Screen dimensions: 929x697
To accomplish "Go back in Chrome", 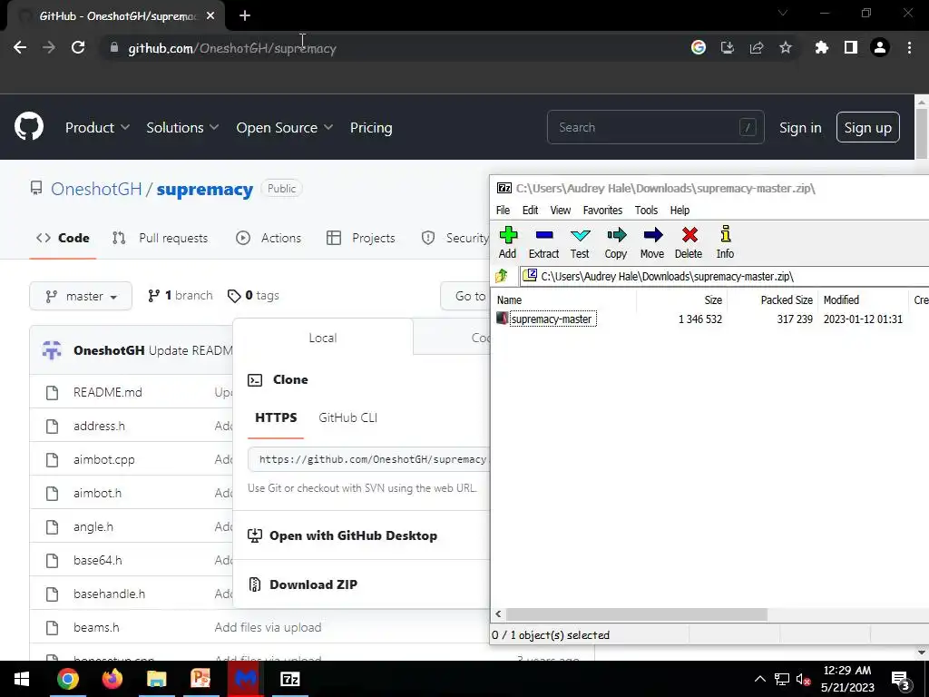I will [20, 47].
